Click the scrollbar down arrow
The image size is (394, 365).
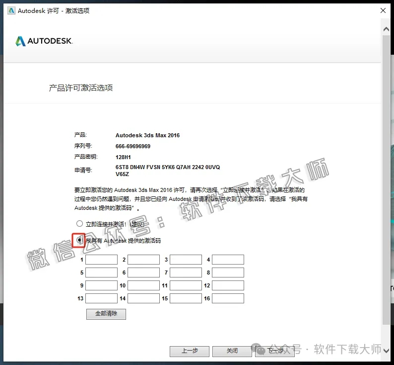click(386, 351)
